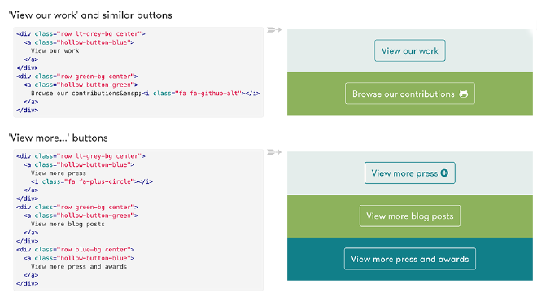Click the 'View our work' button

(x=409, y=50)
